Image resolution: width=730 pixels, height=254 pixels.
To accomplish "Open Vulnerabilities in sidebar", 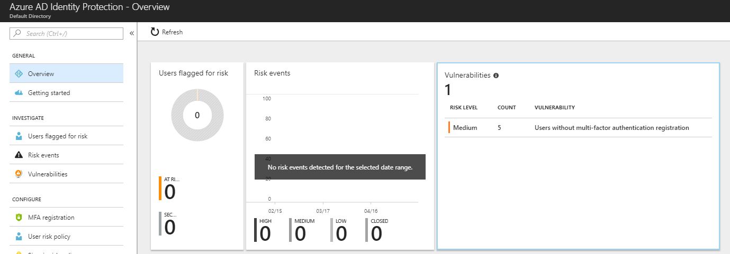I will (x=66, y=174).
